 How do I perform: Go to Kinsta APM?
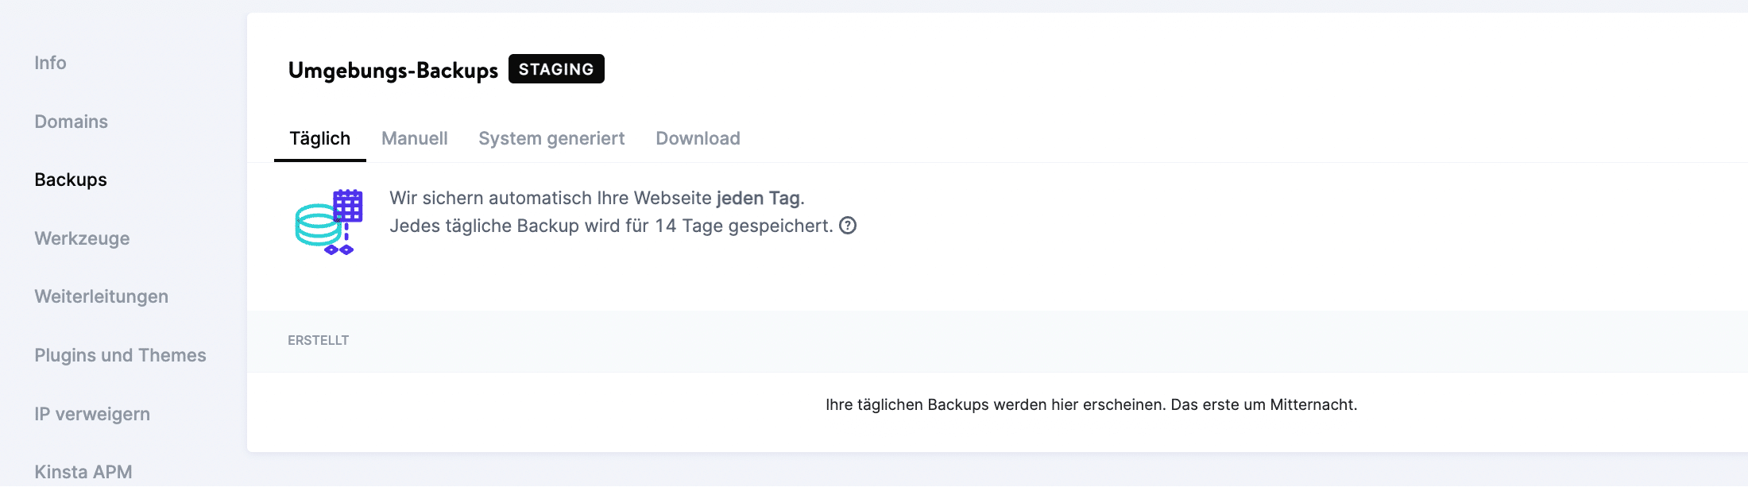[83, 471]
